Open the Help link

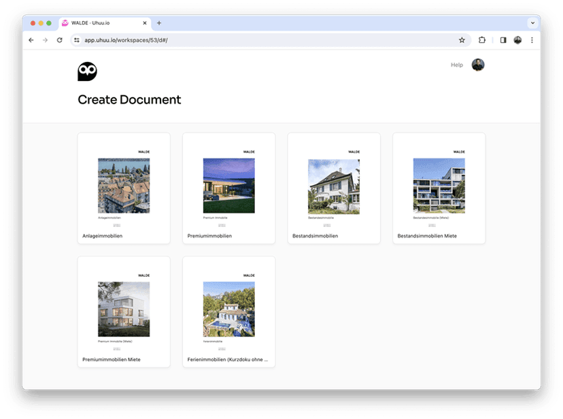click(457, 65)
